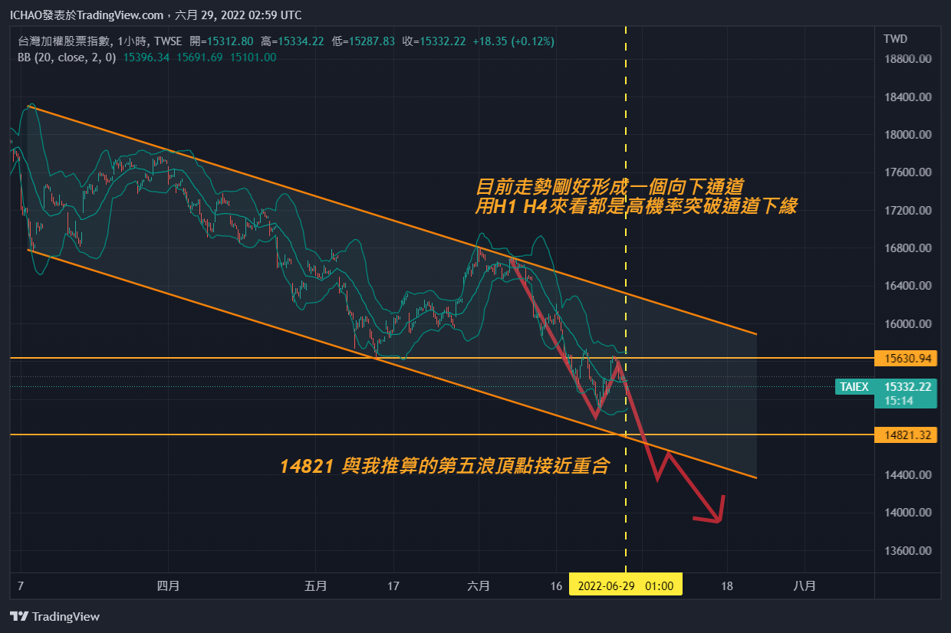Click the change value +18.35 (+0.12%)
The width and height of the screenshot is (951, 633).
[514, 41]
